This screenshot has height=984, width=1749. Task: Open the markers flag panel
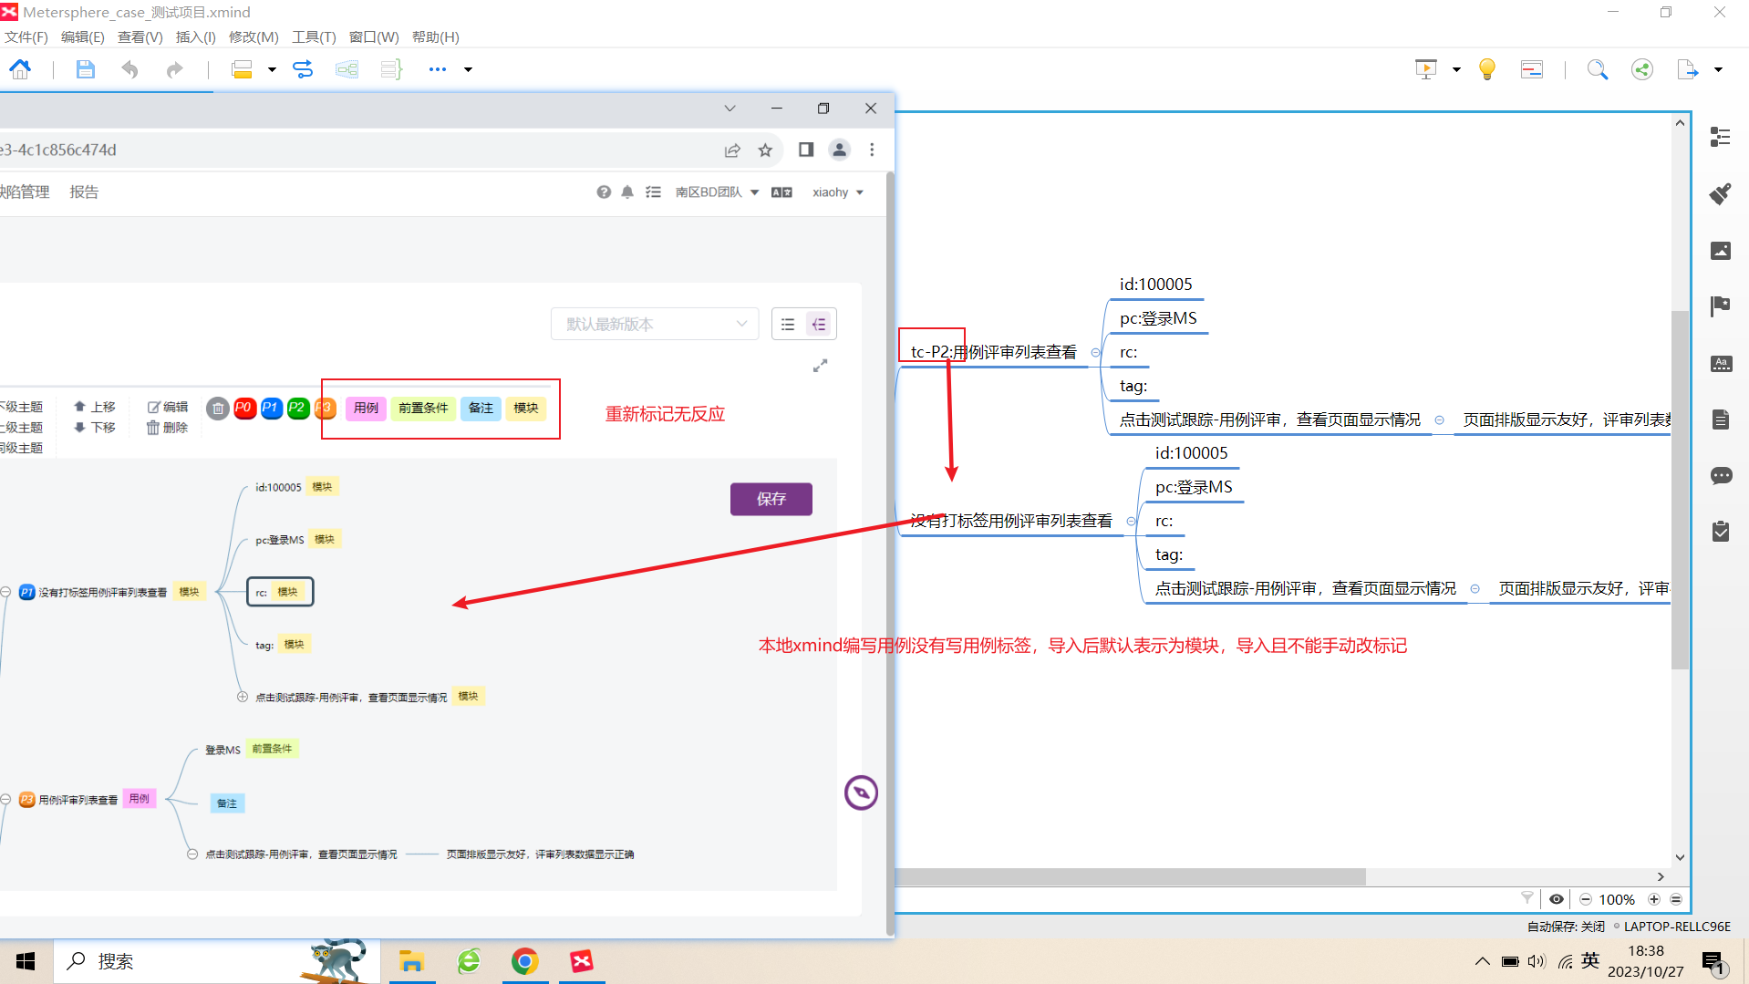[x=1720, y=306]
